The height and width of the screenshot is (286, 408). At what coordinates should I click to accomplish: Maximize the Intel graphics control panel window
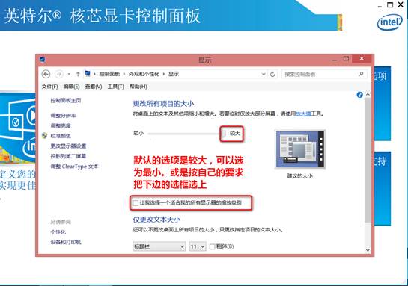(390, 4)
